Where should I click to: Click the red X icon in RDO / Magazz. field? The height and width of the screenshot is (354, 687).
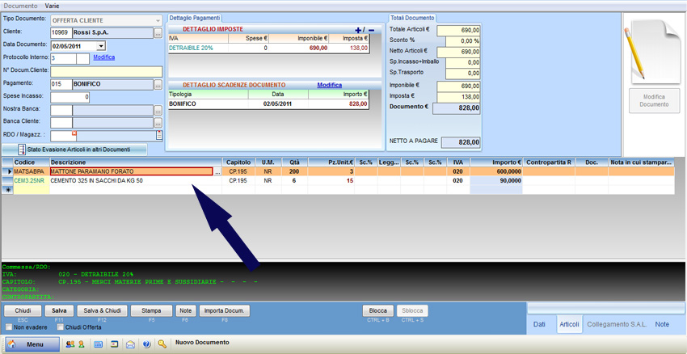74,133
